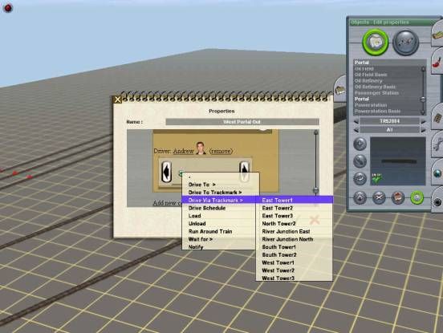This screenshot has height=333, width=443.
Task: Click left arrow beside TRS2004 filter
Action: (x=356, y=121)
